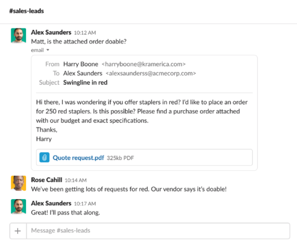
Task: Click Alex Saunders' name above "Great! I'll pass"
Action: pyautogui.click(x=51, y=203)
